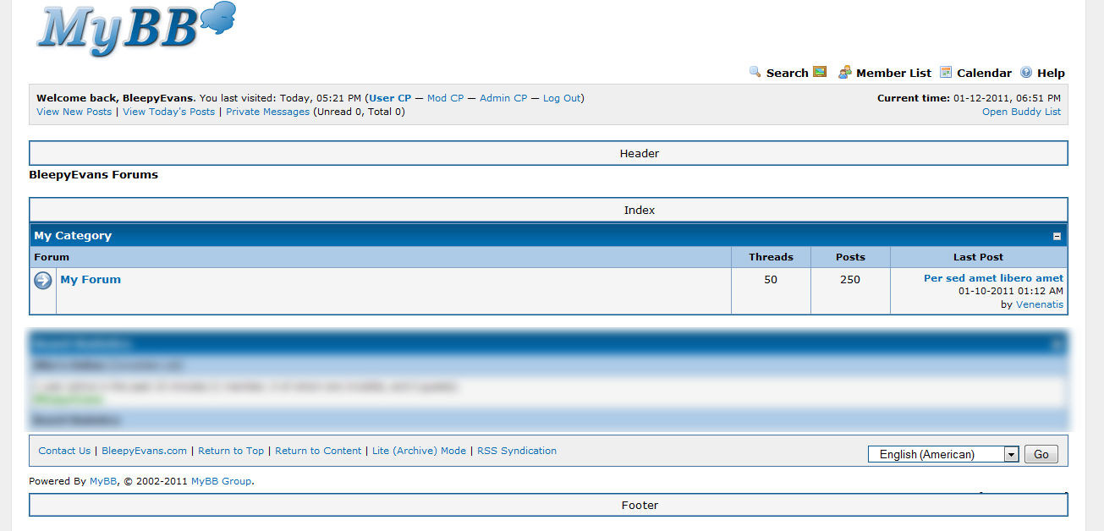The image size is (1104, 531).
Task: Open the Member List menu item
Action: tap(893, 74)
